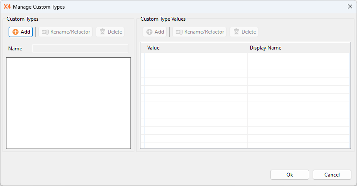Click the Manage Custom Types title bar text

click(x=39, y=6)
